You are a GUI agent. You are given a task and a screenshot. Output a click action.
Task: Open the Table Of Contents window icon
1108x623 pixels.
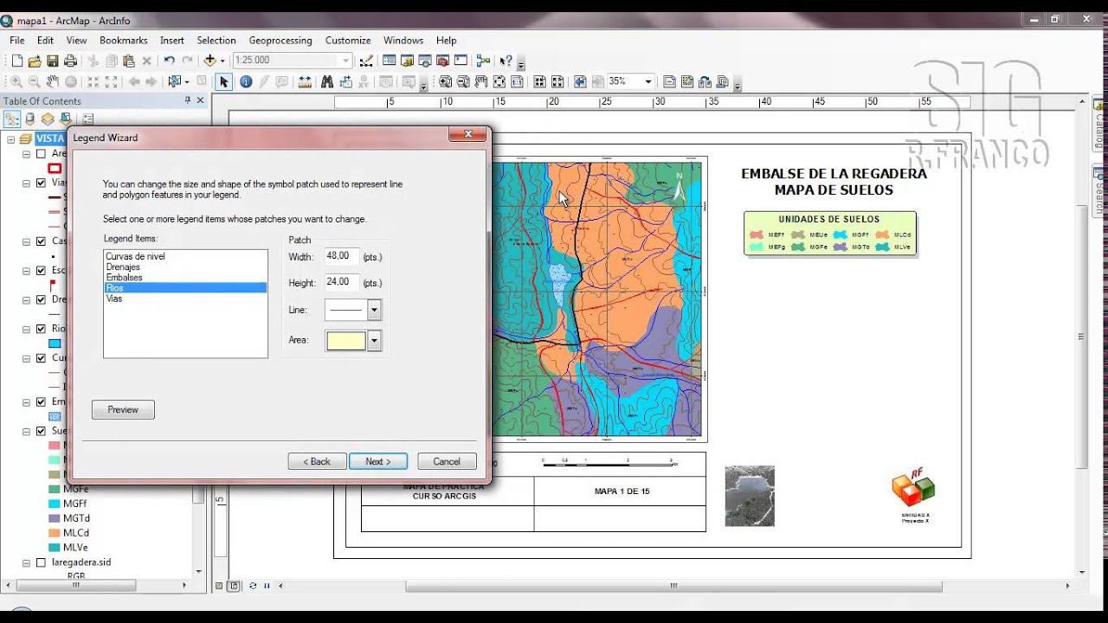tap(389, 61)
